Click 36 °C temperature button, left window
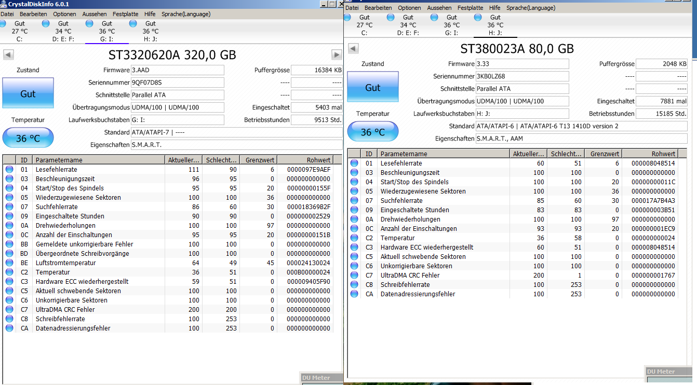This screenshot has height=385, width=697. (x=28, y=138)
